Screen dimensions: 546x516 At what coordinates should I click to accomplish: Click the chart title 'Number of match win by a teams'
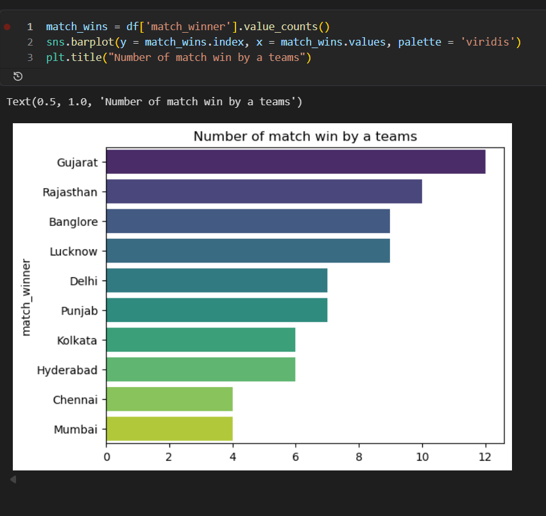[x=305, y=136]
